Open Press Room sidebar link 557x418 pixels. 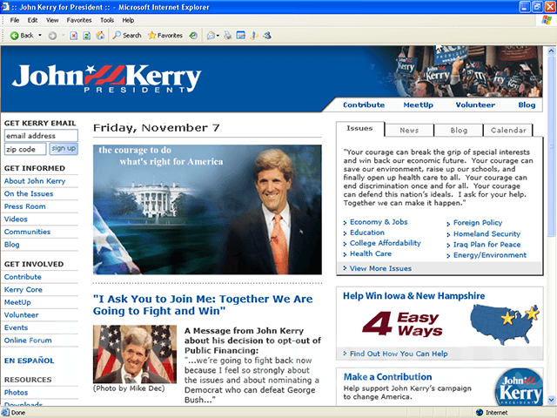(25, 206)
